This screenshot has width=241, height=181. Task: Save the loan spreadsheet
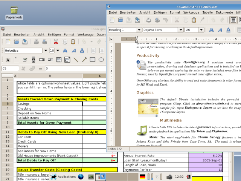point(25,41)
